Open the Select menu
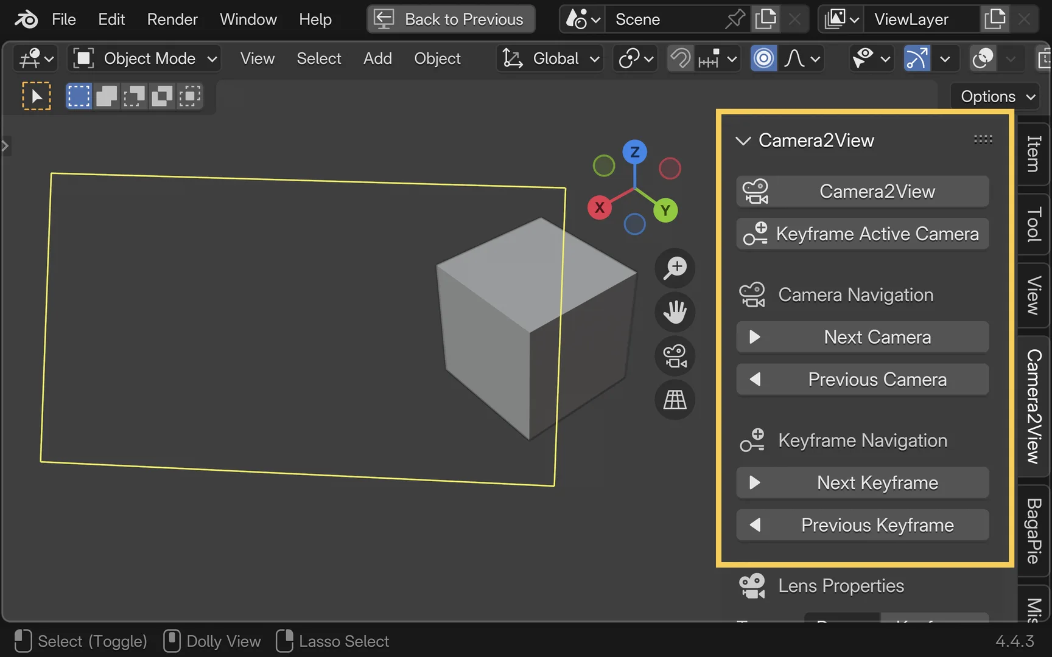 pyautogui.click(x=319, y=59)
